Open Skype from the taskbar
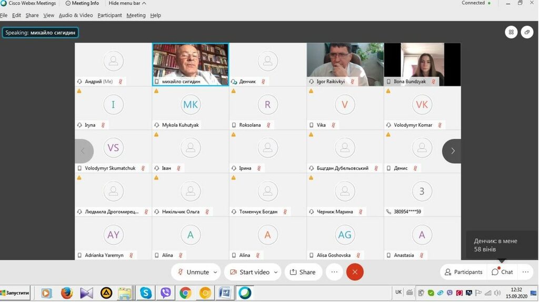The image size is (539, 302). [145, 293]
